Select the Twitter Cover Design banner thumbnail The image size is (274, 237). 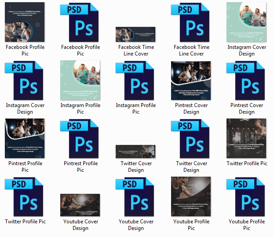(135, 151)
